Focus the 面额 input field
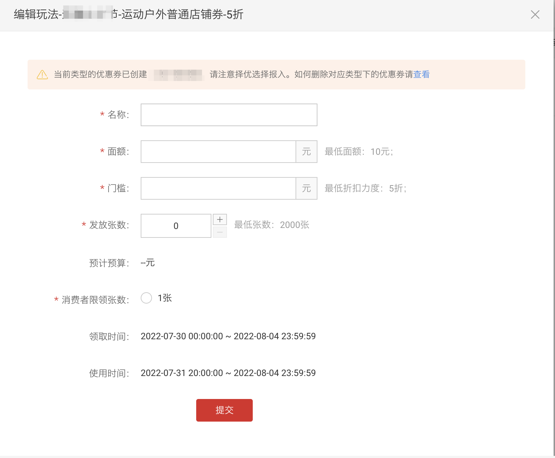The image size is (555, 458). coord(218,152)
